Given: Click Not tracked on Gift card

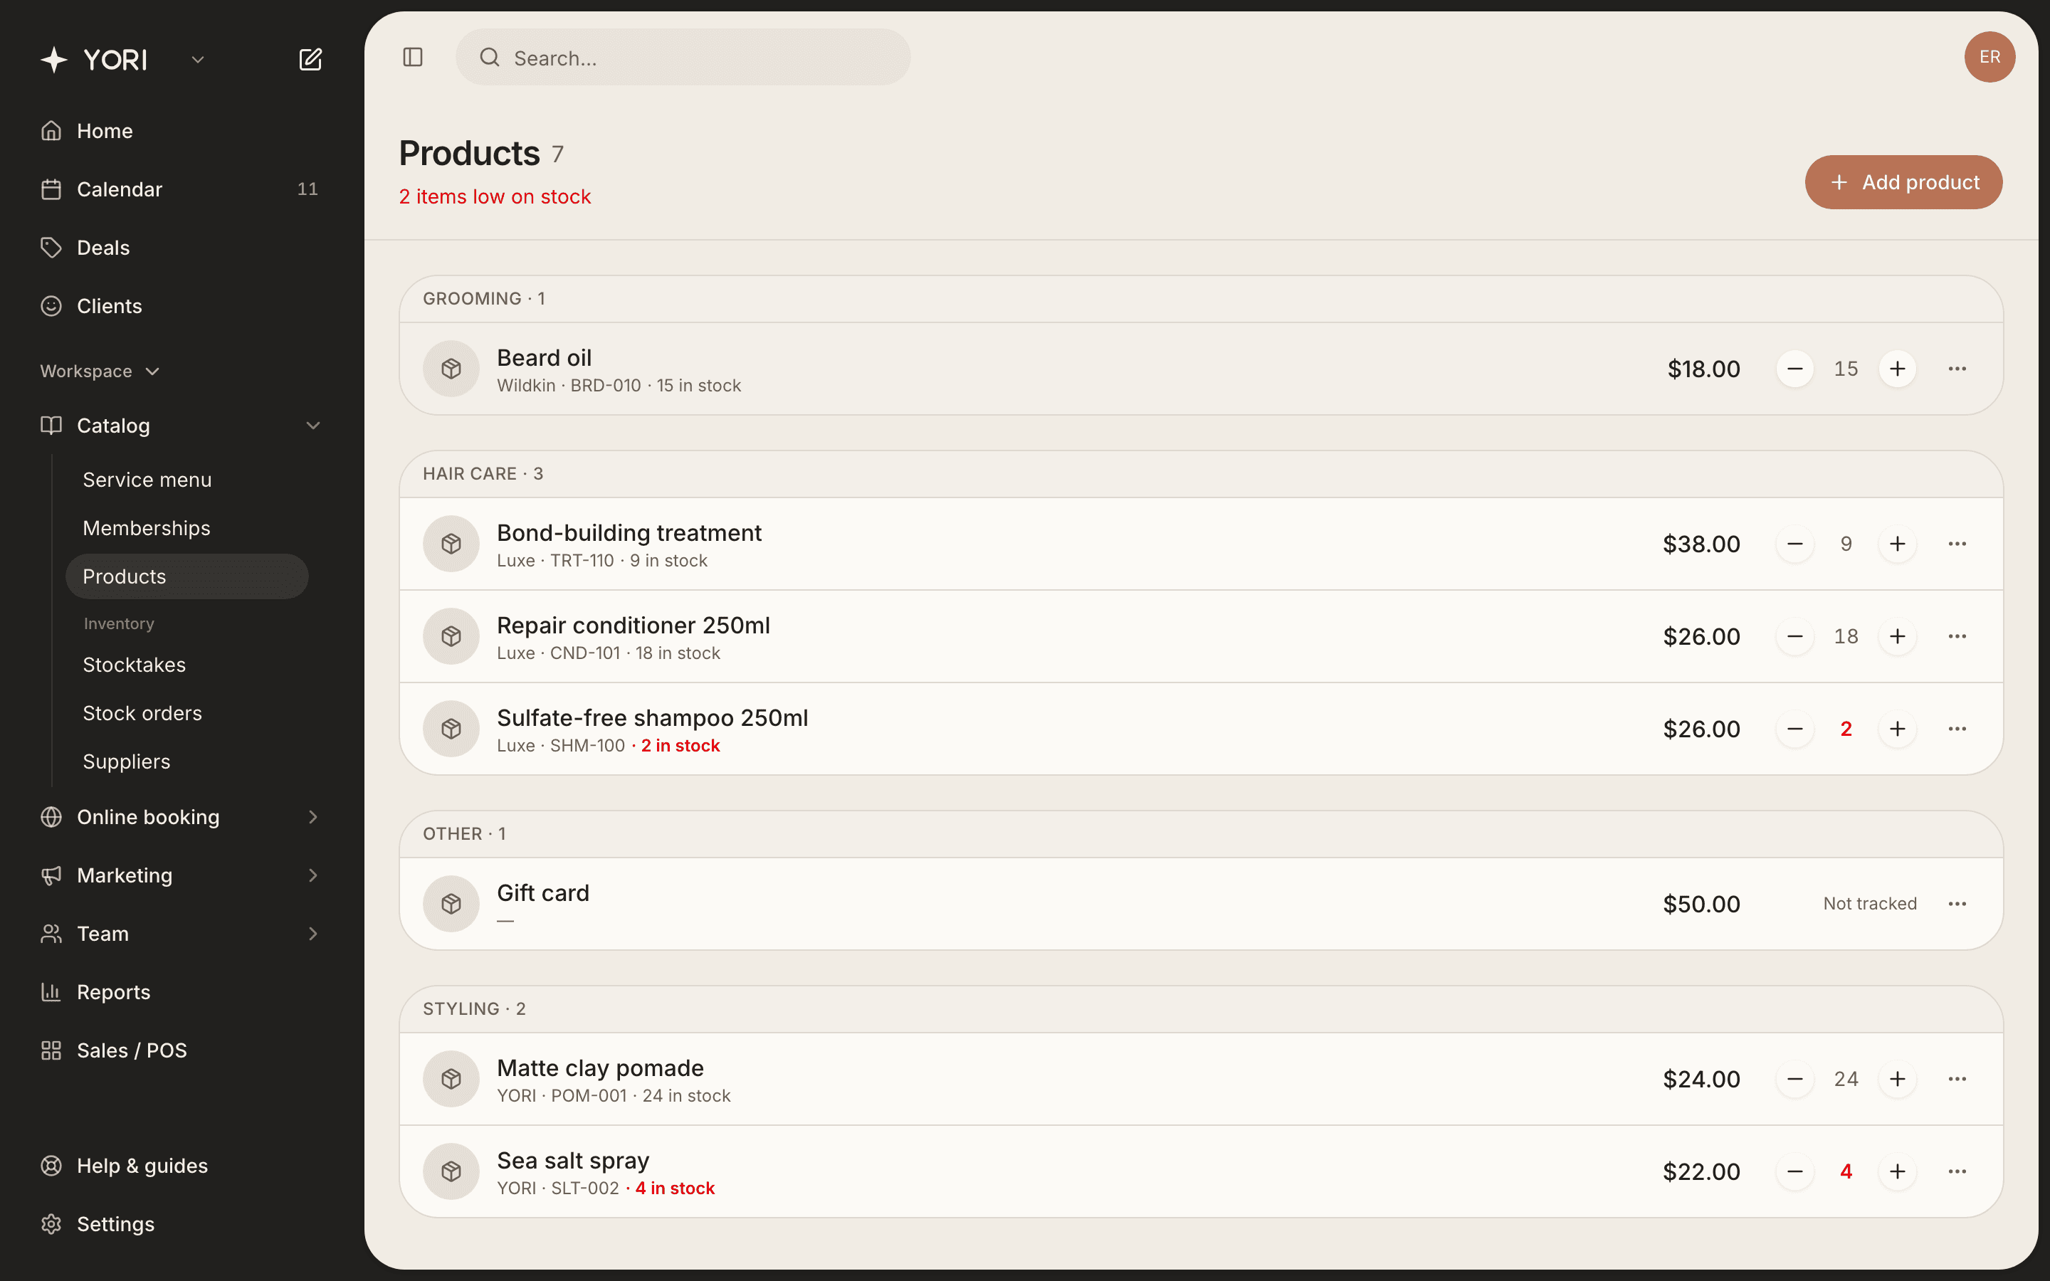Looking at the screenshot, I should click(1870, 904).
